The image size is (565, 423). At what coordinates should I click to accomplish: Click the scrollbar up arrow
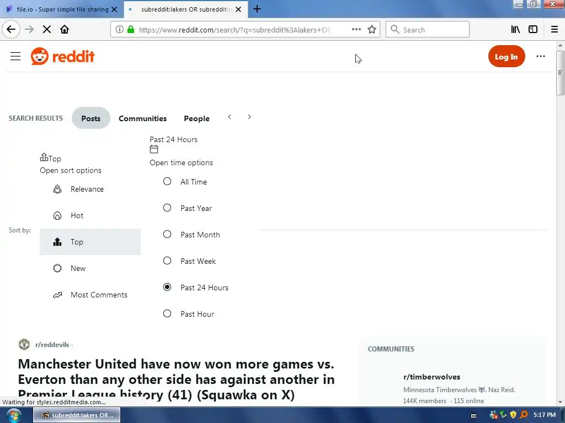(x=560, y=46)
